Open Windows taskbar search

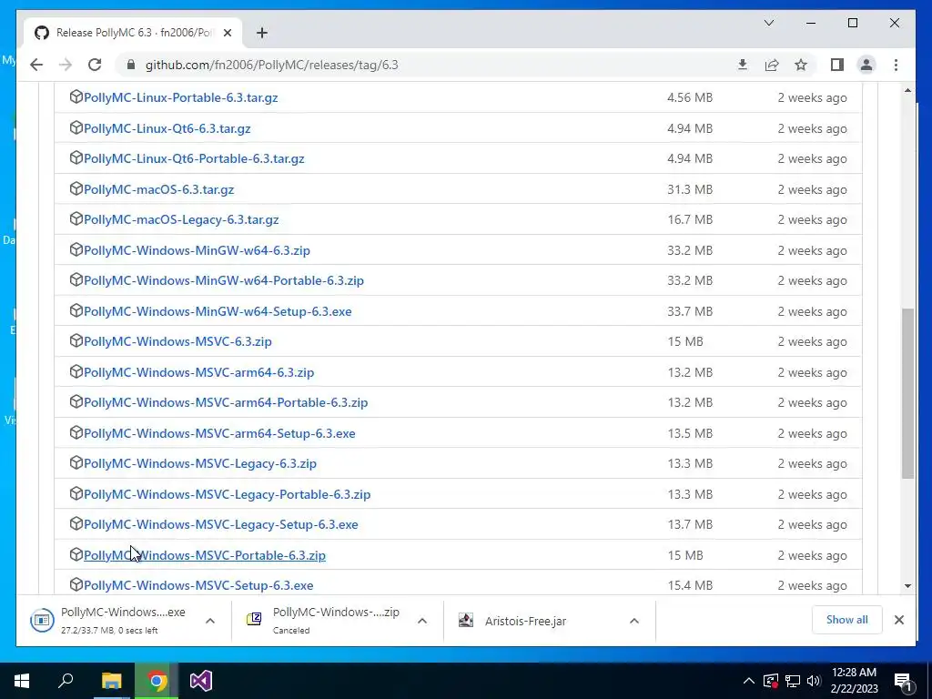pos(66,681)
